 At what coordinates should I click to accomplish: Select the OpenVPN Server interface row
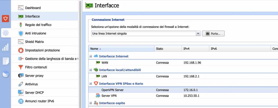183,90
